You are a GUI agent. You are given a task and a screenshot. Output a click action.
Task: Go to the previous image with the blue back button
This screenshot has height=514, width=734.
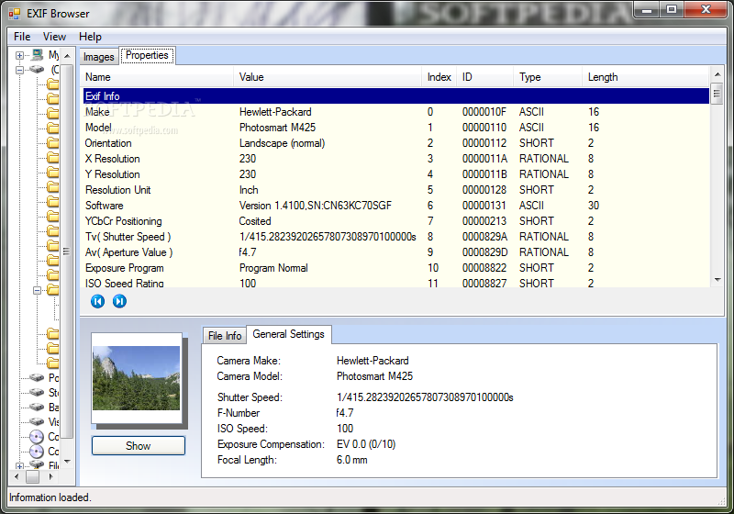tap(97, 301)
